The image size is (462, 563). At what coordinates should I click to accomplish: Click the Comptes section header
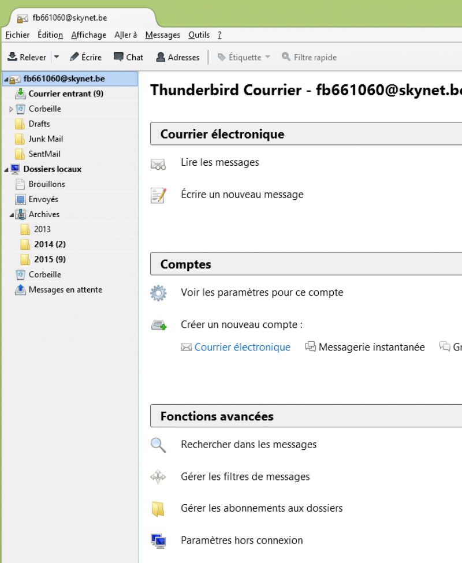306,264
